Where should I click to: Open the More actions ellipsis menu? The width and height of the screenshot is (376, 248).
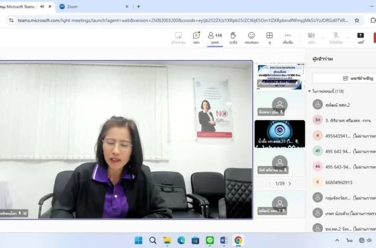(287, 37)
